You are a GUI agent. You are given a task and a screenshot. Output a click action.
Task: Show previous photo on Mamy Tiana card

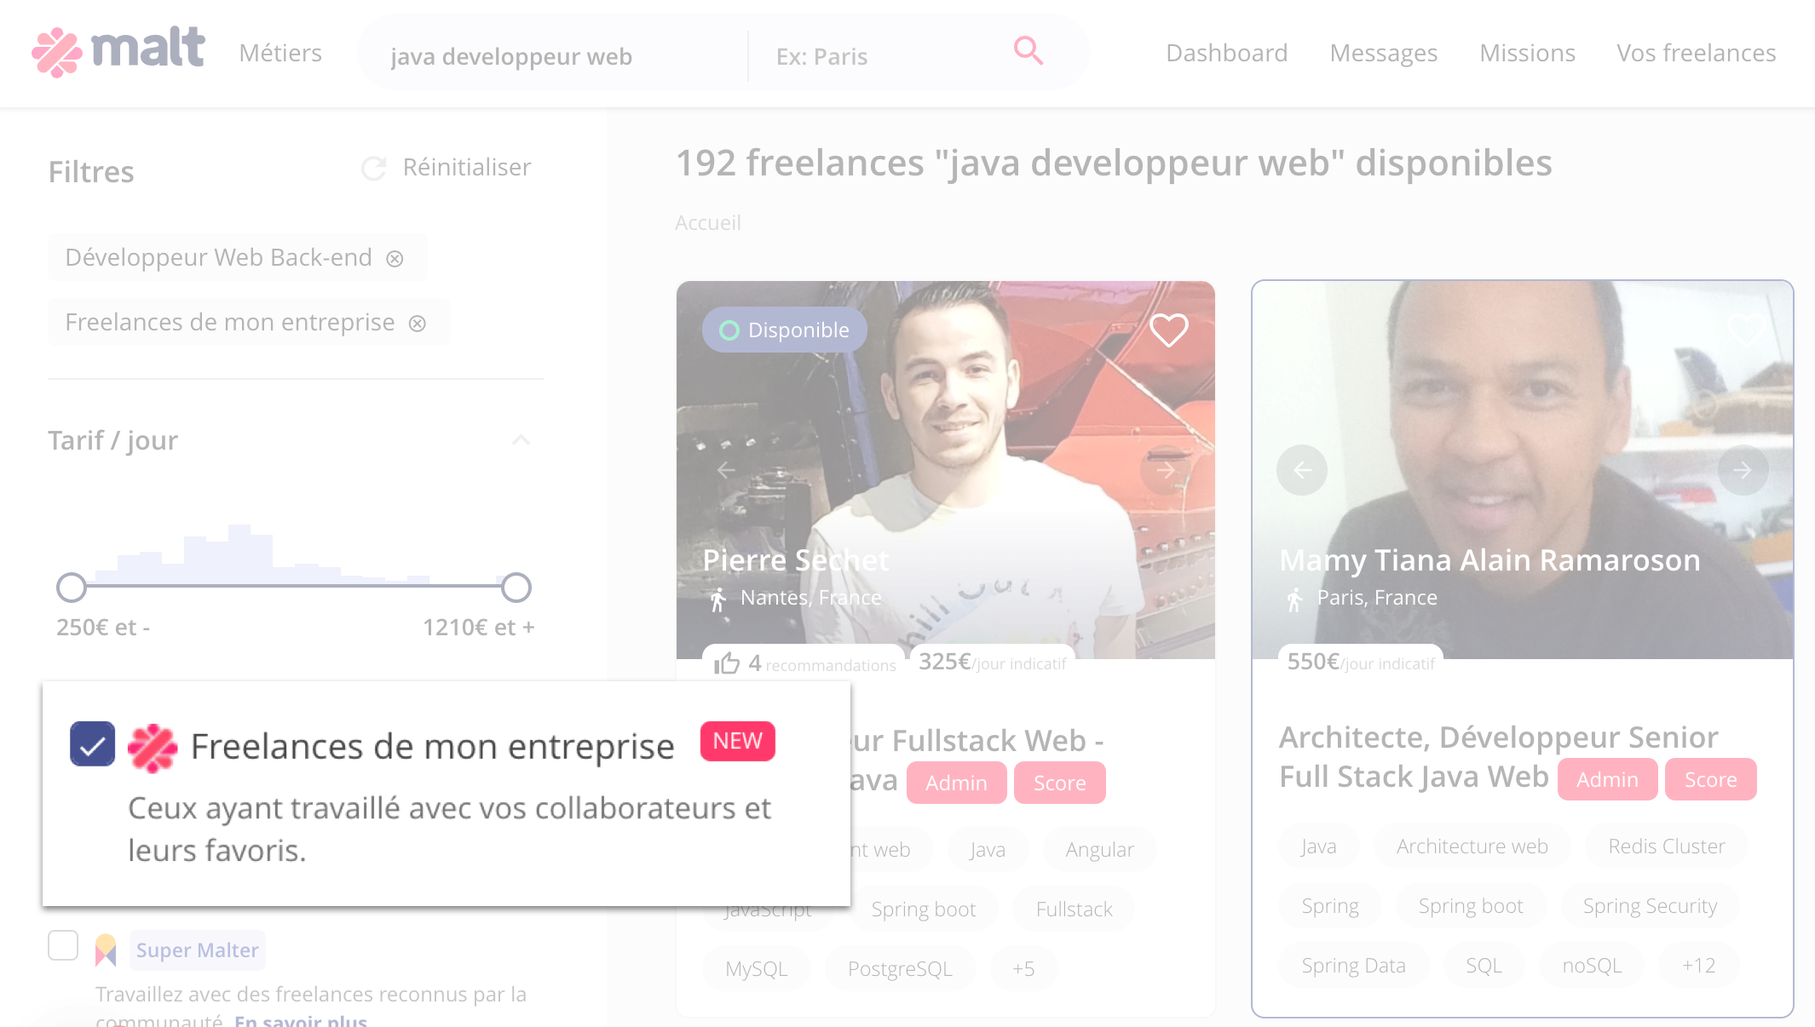pos(1302,470)
